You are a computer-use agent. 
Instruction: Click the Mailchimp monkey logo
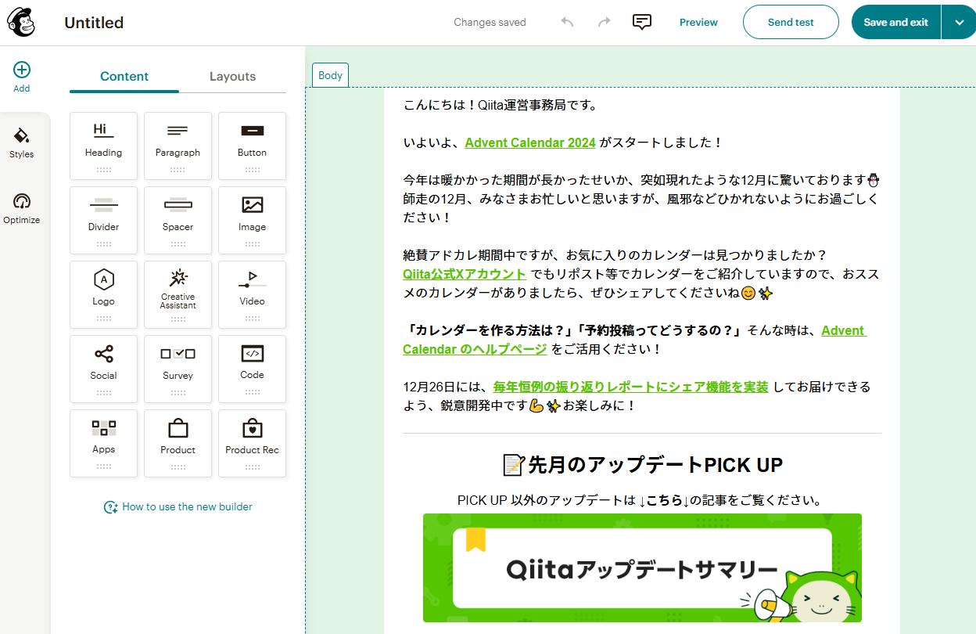pos(21,22)
